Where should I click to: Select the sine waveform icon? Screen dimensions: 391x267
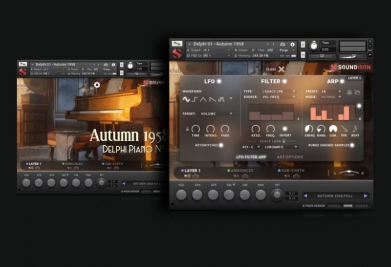(186, 99)
